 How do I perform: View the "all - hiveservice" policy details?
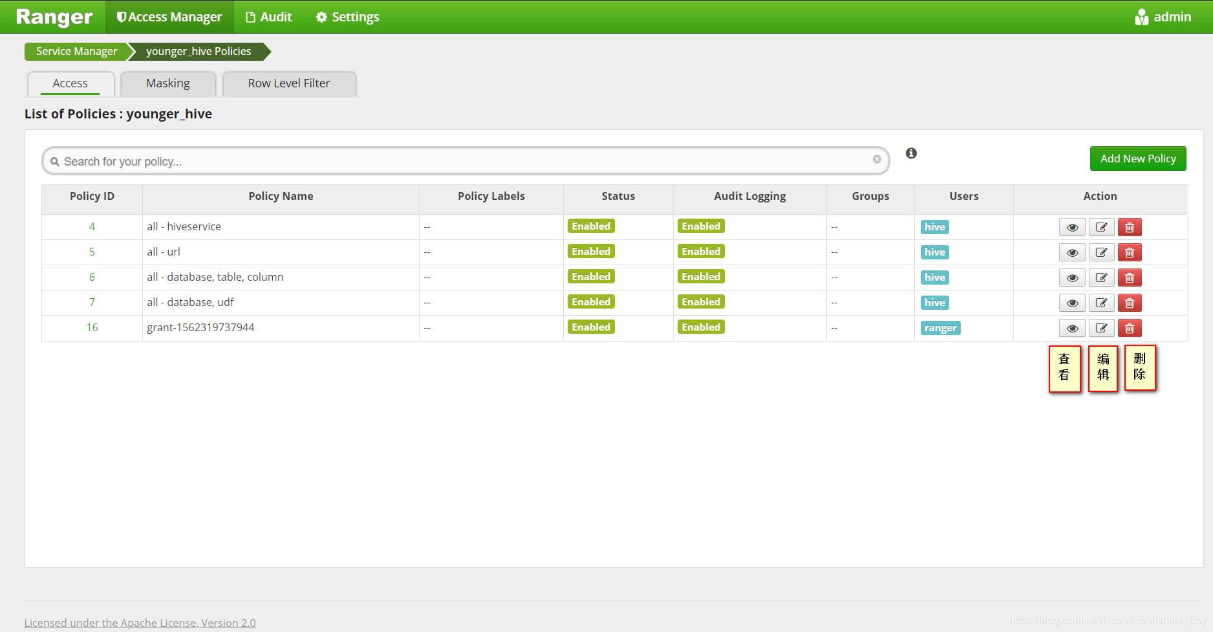coord(1071,226)
